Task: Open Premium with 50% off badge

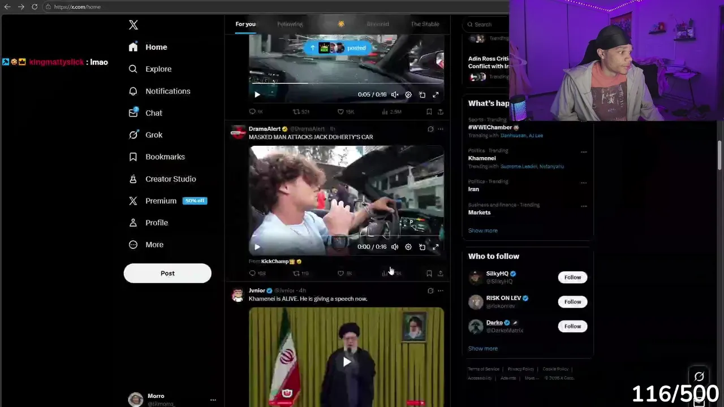Action: (168, 201)
